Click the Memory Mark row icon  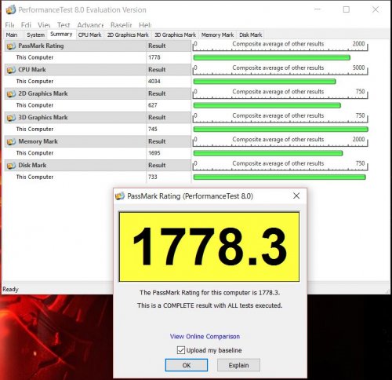point(11,141)
